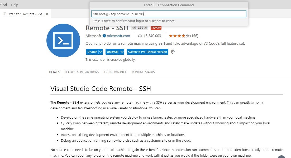Click the star rating for the extension
Screen dimensions: 291x158
click(179, 36)
